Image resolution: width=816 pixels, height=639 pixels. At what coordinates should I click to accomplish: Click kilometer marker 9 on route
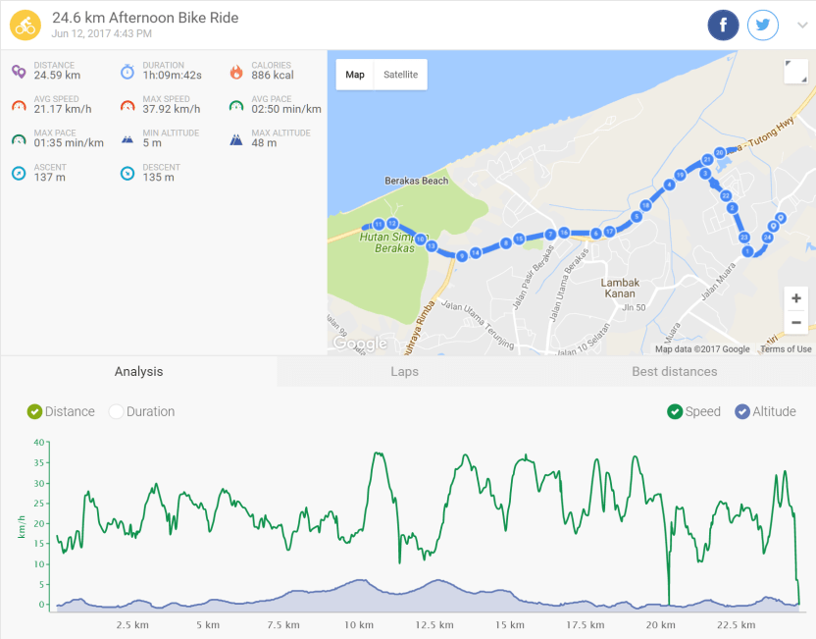(461, 256)
